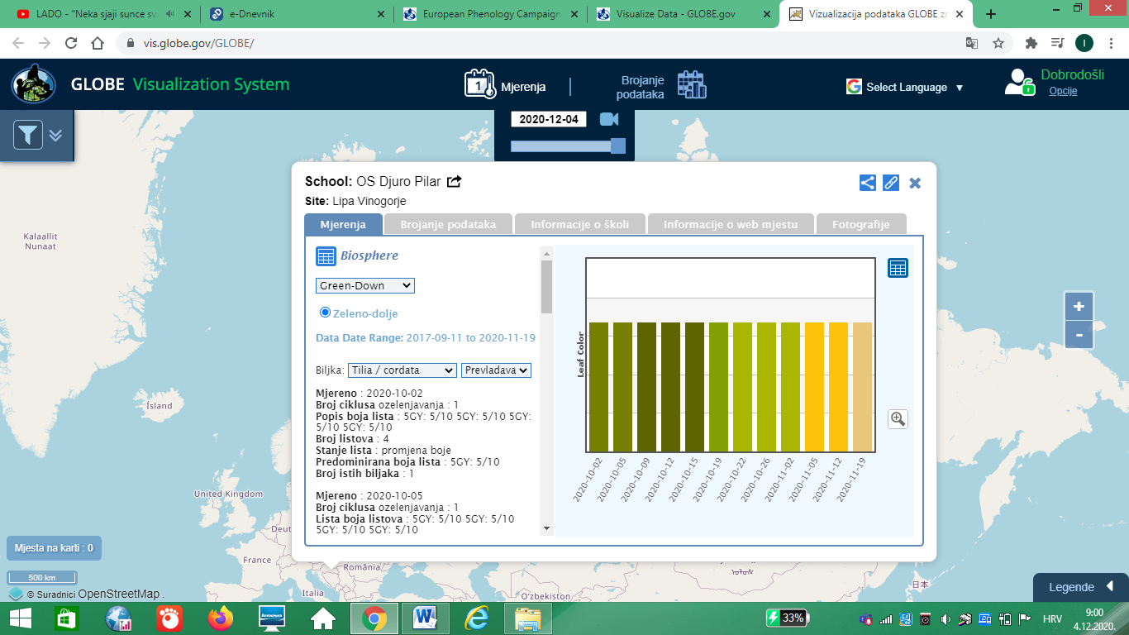Switch to Informacije o školi tab
Image resolution: width=1129 pixels, height=635 pixels.
pos(579,224)
